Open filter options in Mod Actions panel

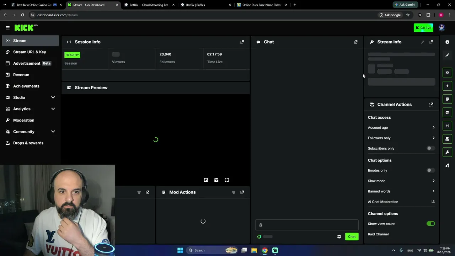click(234, 192)
